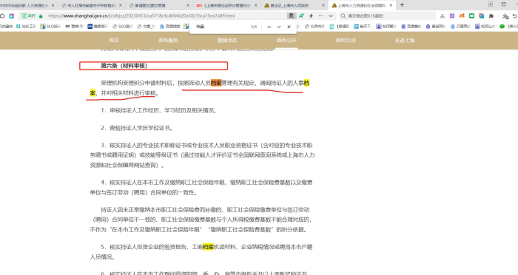Open the 百度指数 bookmark
This screenshot has height=275, width=518.
tap(170, 27)
